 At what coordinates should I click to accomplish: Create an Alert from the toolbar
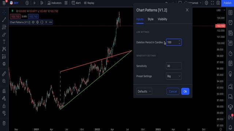76,3
